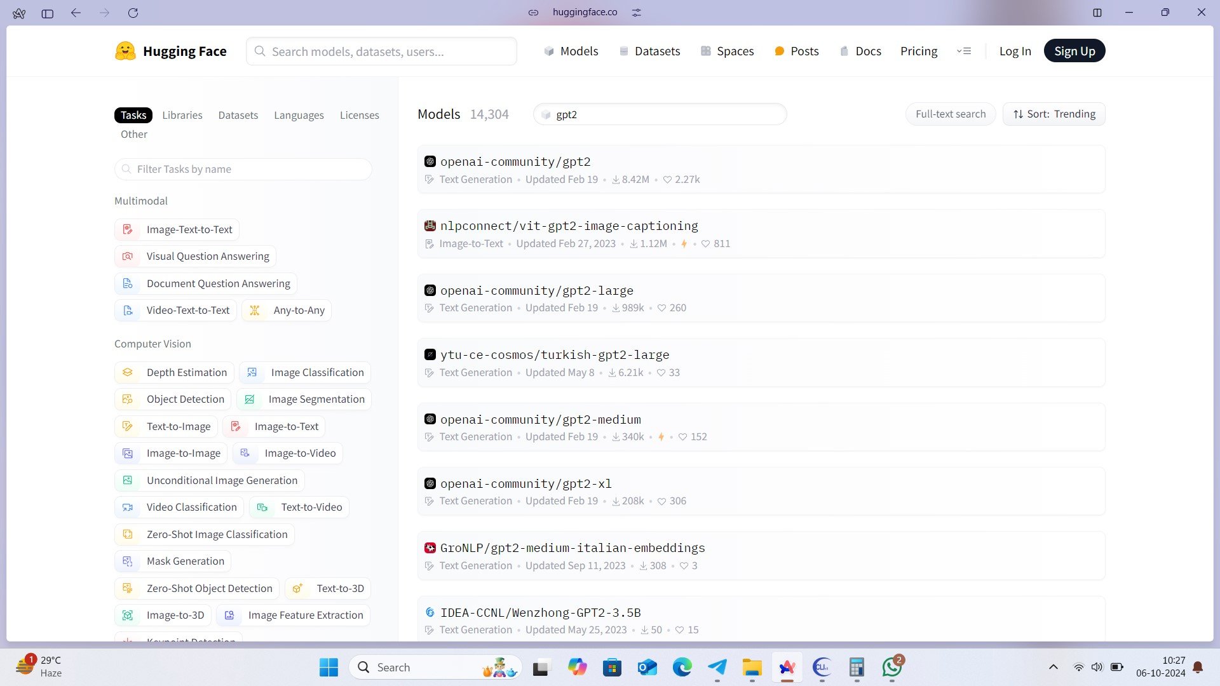Go back with the browser back arrow
1220x686 pixels.
click(x=76, y=13)
